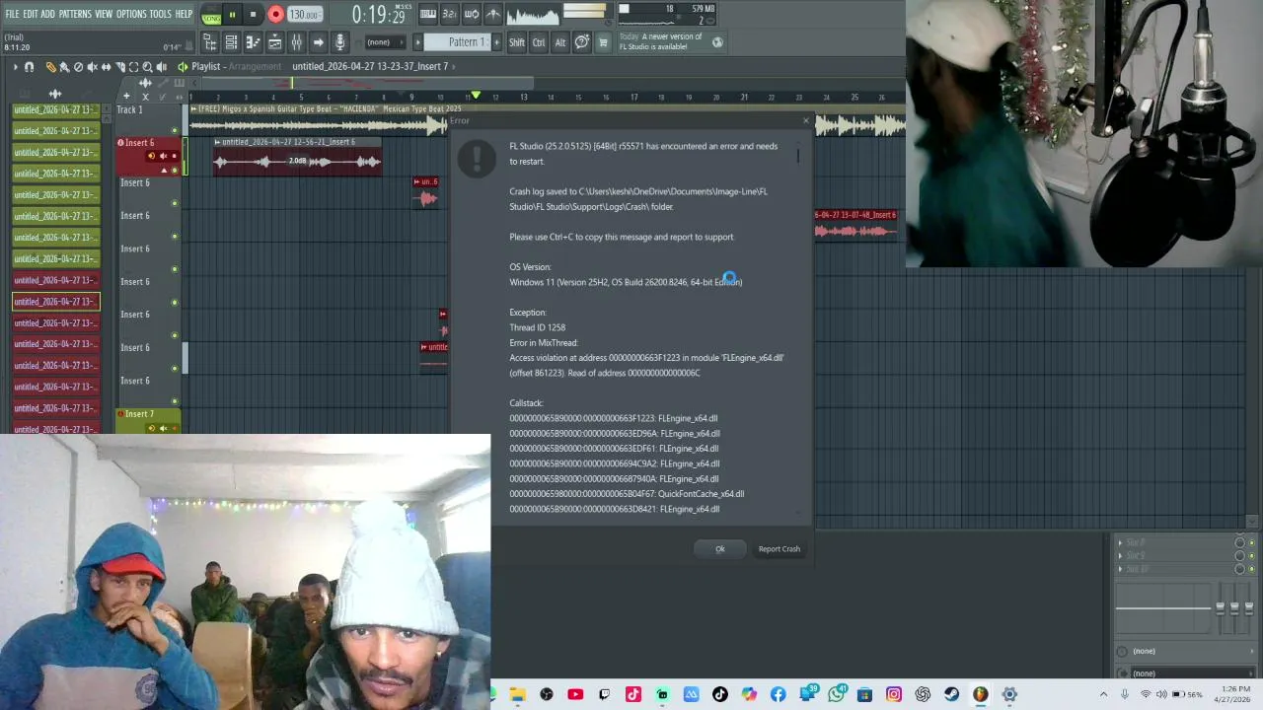The image size is (1263, 710).
Task: Toggle the Shift modifier button
Action: point(517,42)
